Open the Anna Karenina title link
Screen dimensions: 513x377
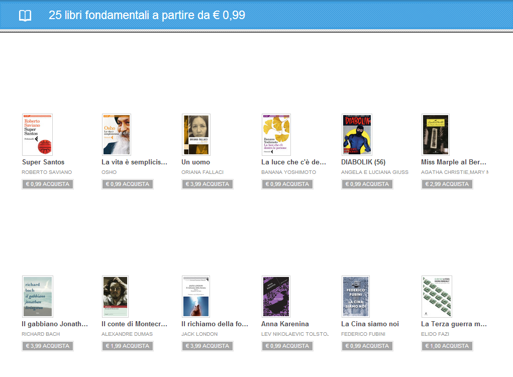point(285,324)
